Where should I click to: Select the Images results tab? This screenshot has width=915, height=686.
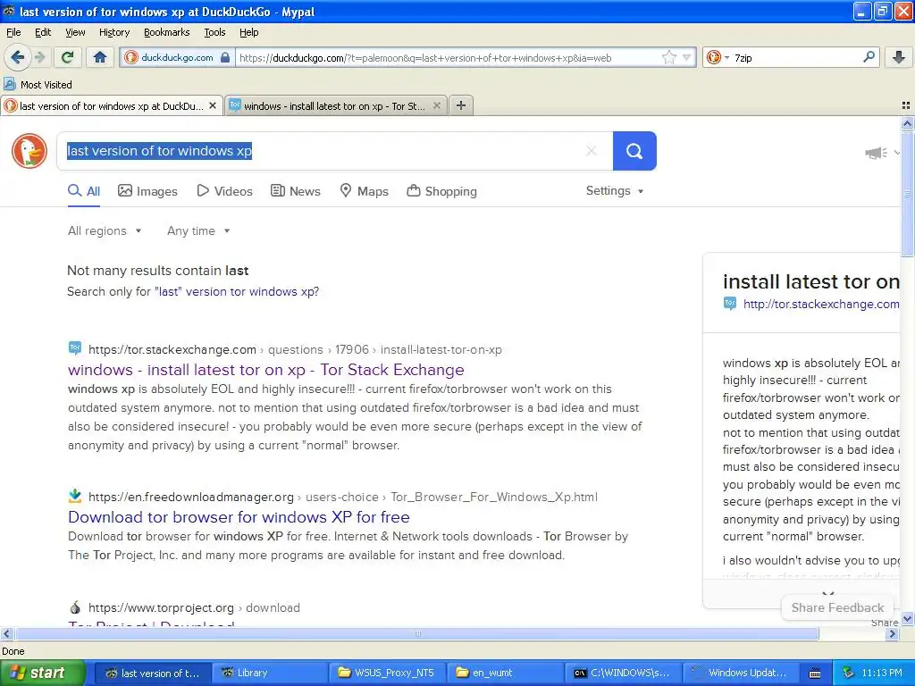[147, 191]
